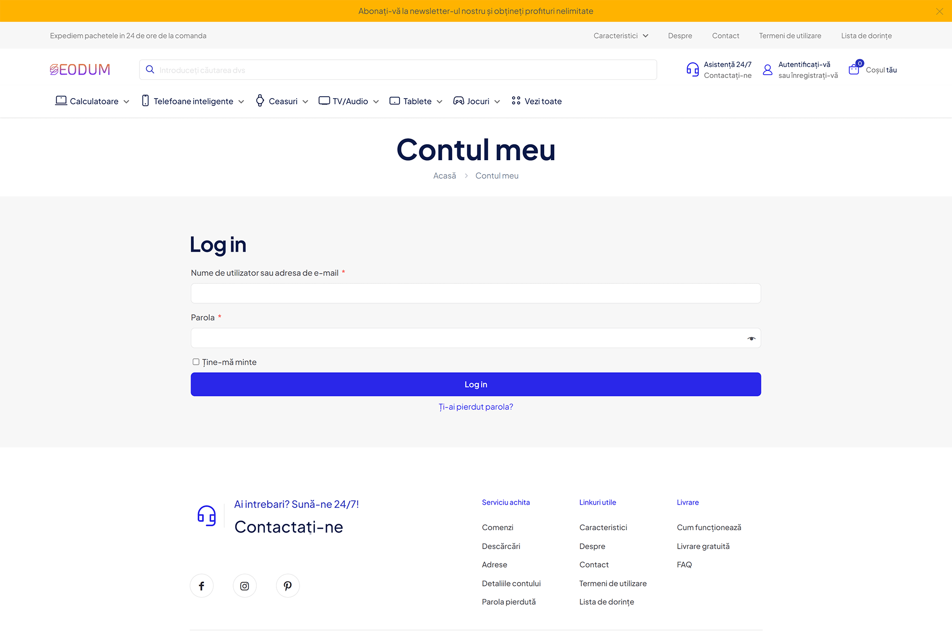Click the user account profile icon
952x635 pixels.
(x=767, y=70)
